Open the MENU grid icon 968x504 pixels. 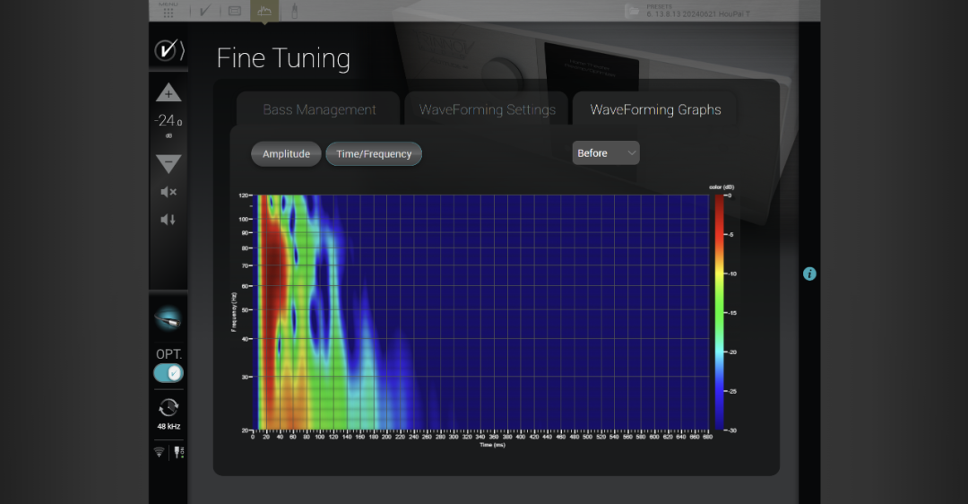[168, 11]
